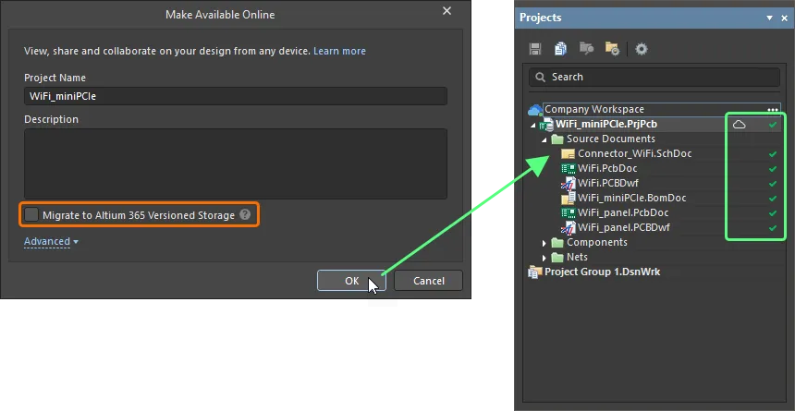Select Connector_WiFi.SchDoc in project tree
The width and height of the screenshot is (795, 411).
click(x=634, y=153)
